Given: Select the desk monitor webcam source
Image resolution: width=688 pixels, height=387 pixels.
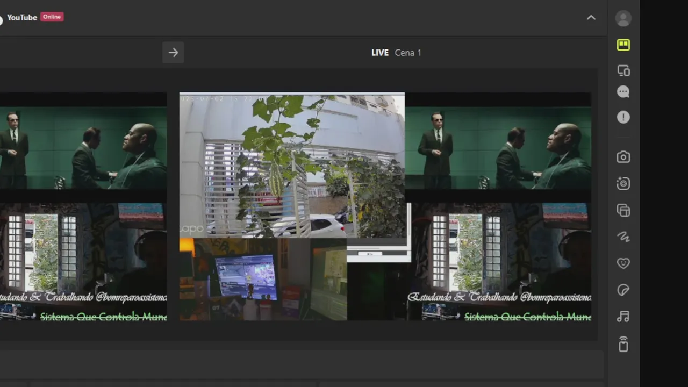Looking at the screenshot, I should click(263, 279).
